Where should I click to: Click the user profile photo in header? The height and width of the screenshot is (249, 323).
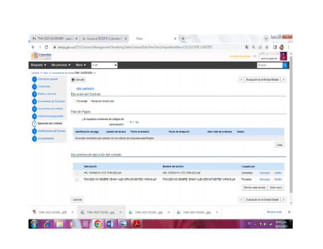(x=283, y=56)
